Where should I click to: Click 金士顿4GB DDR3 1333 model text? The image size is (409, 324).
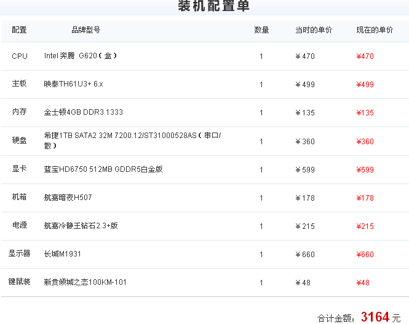pyautogui.click(x=83, y=112)
